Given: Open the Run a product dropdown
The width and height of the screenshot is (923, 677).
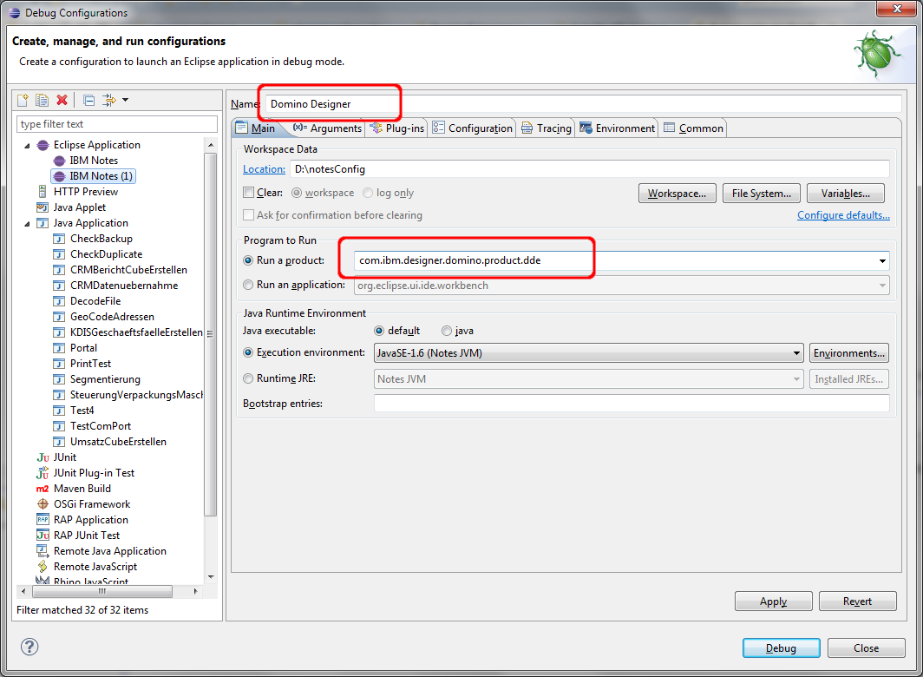Looking at the screenshot, I should click(882, 260).
